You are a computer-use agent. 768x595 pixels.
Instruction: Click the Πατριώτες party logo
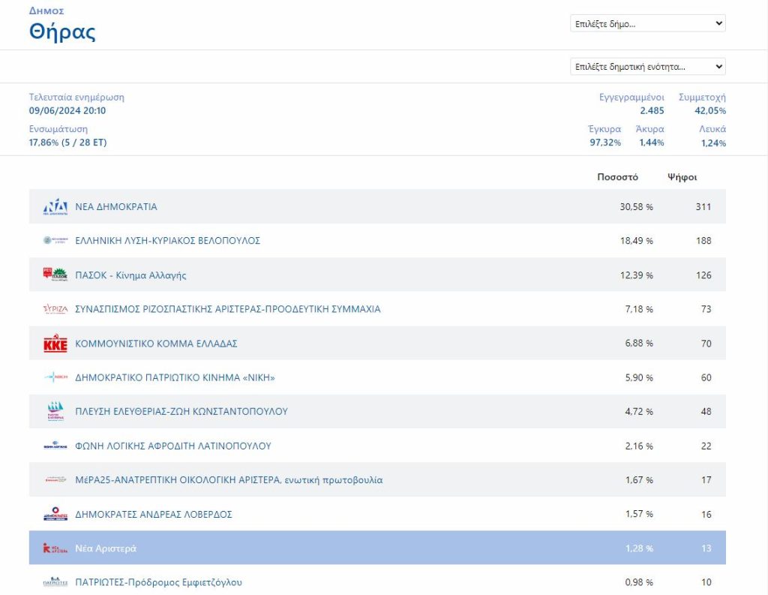[x=55, y=582]
